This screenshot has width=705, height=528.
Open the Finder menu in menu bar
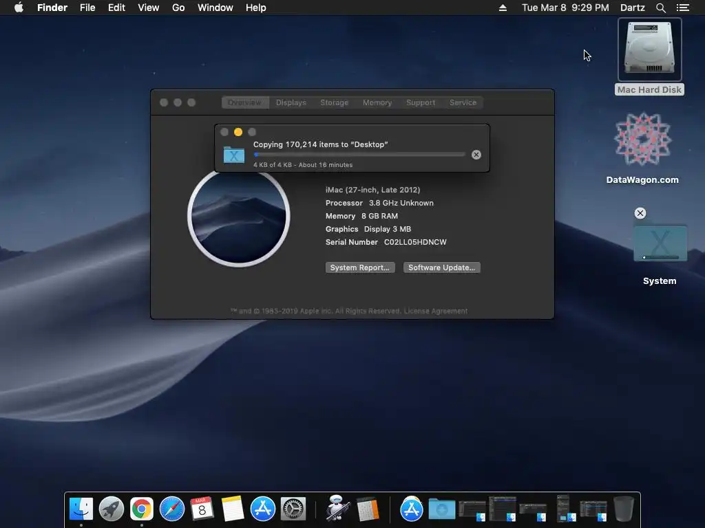(x=52, y=8)
